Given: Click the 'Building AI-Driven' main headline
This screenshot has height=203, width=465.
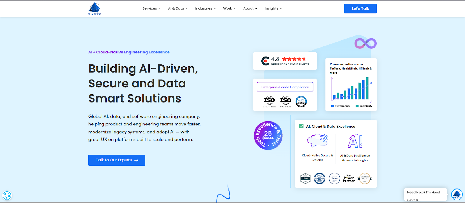Looking at the screenshot, I should coord(143,84).
